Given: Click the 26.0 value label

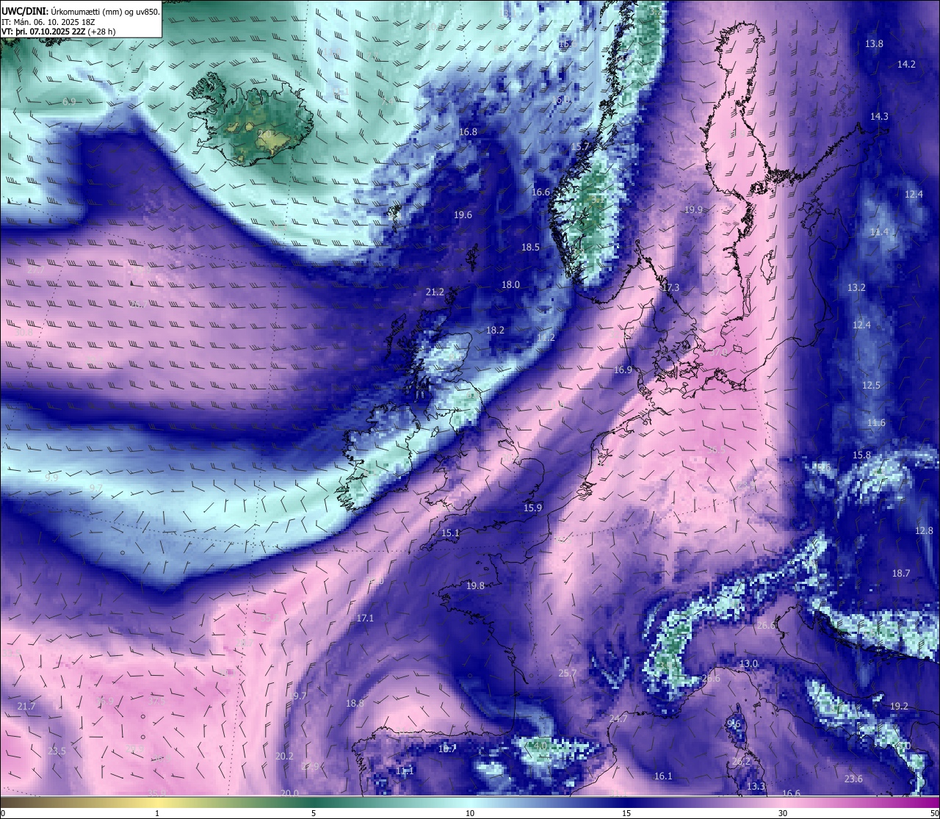Looking at the screenshot, I should (x=766, y=626).
